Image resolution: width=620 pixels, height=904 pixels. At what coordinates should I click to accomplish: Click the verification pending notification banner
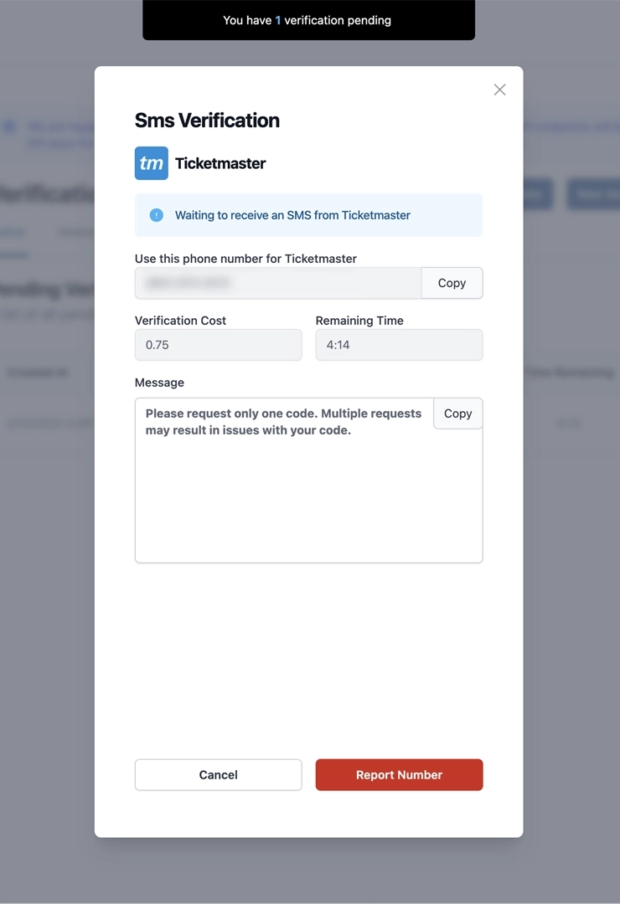coord(308,20)
